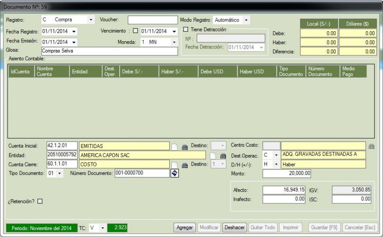Click the icon button beside Número Documento
The width and height of the screenshot is (383, 237).
(175, 173)
